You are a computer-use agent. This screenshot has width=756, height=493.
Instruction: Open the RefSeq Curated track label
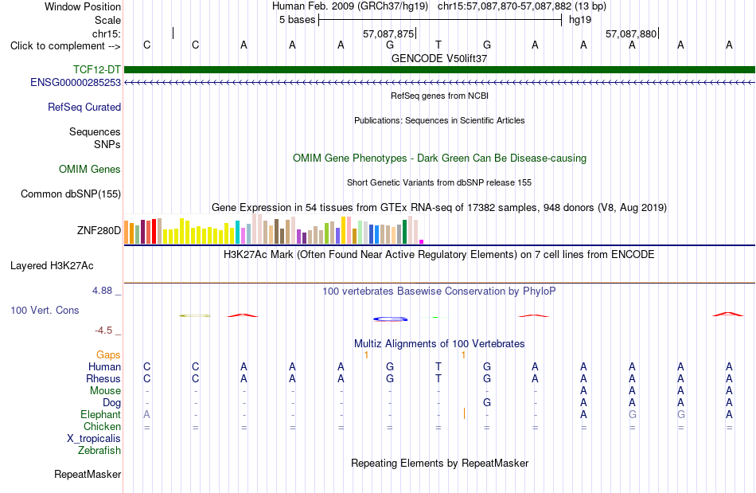coord(84,107)
